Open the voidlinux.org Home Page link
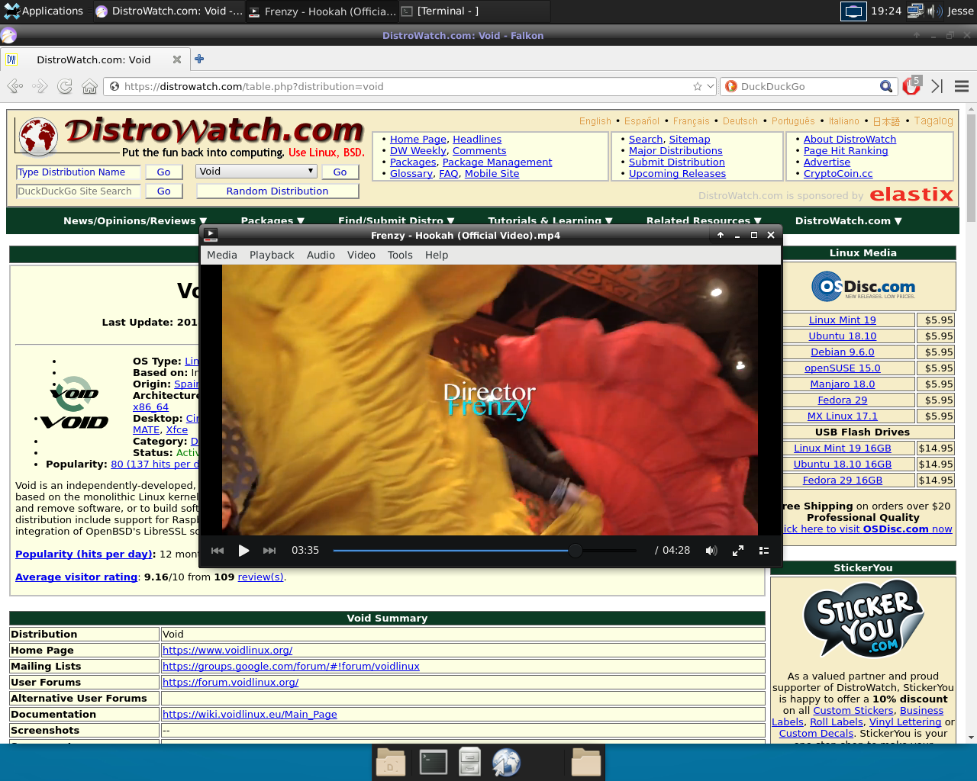 (227, 651)
